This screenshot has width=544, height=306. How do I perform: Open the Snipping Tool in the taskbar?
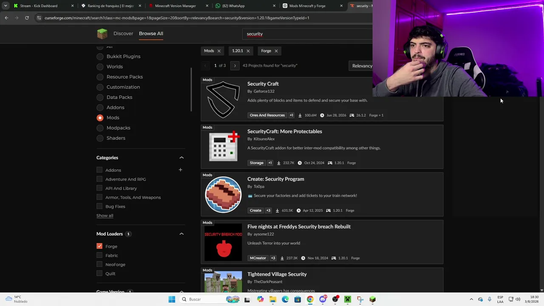360,299
